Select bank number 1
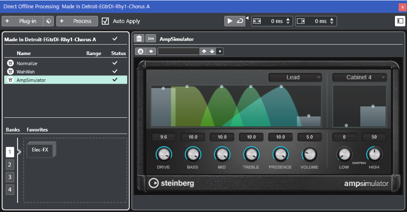407x212 pixels. [10, 152]
